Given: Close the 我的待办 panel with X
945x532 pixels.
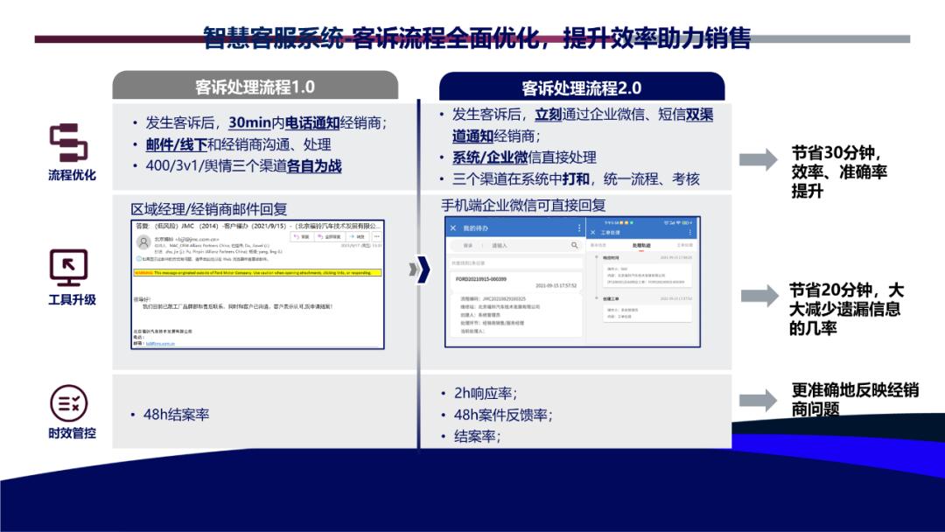Looking at the screenshot, I should [x=453, y=227].
